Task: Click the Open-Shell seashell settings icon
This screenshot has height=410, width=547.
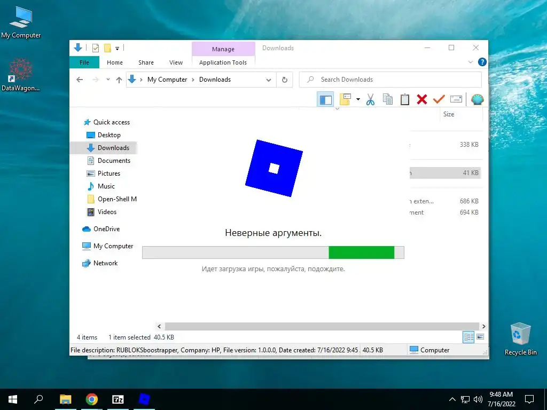Action: click(x=477, y=100)
